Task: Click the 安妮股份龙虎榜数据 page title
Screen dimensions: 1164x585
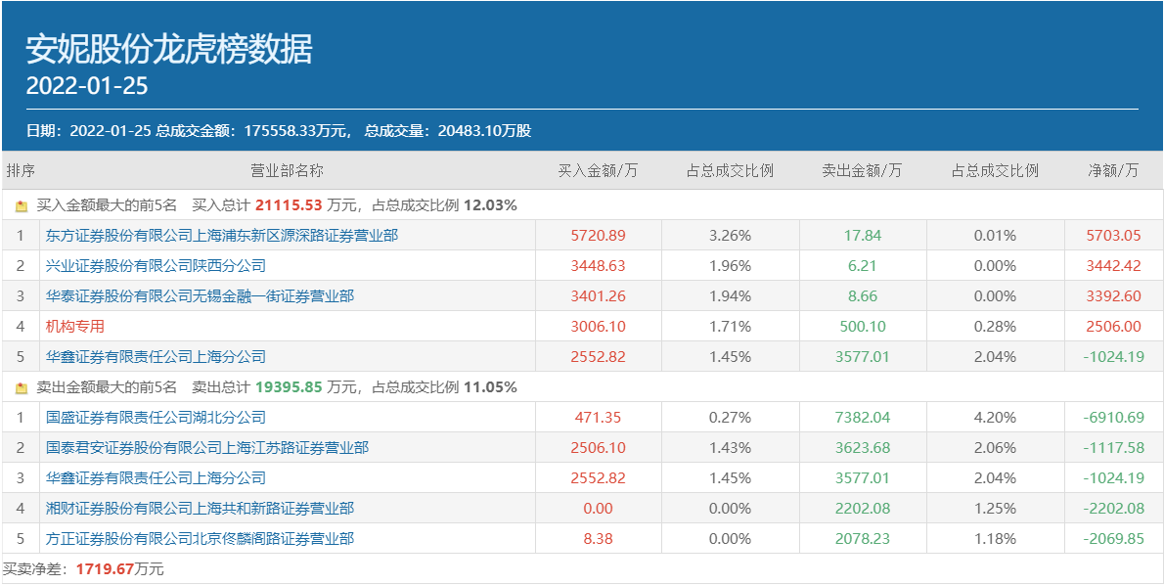Action: coord(169,49)
